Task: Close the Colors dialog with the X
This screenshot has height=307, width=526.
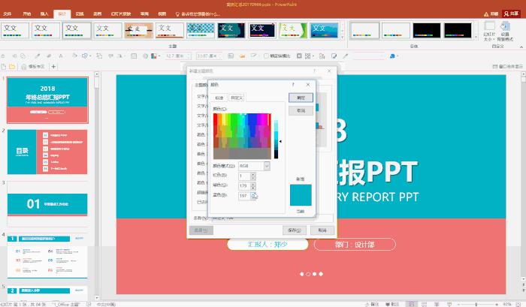Action: (308, 85)
